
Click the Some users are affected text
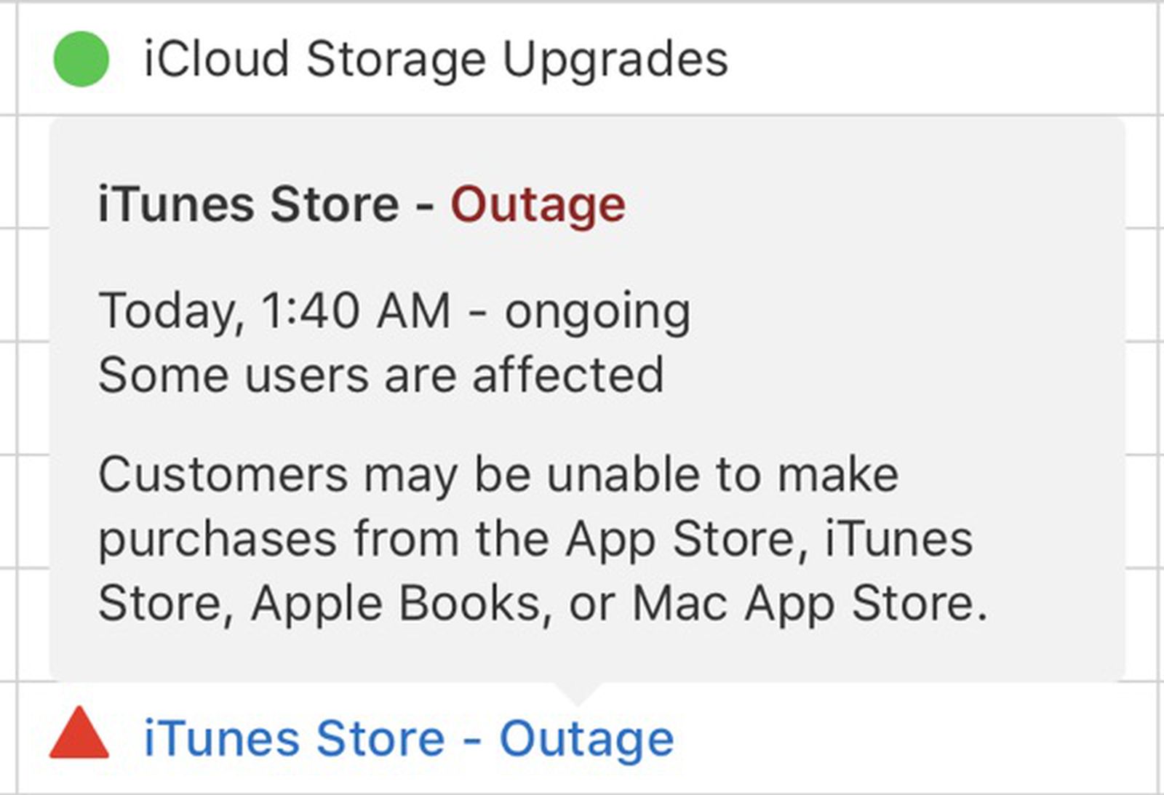[x=381, y=374]
